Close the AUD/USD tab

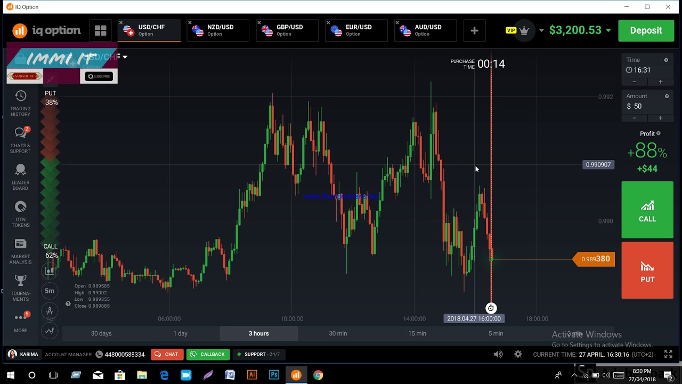pyautogui.click(x=397, y=23)
